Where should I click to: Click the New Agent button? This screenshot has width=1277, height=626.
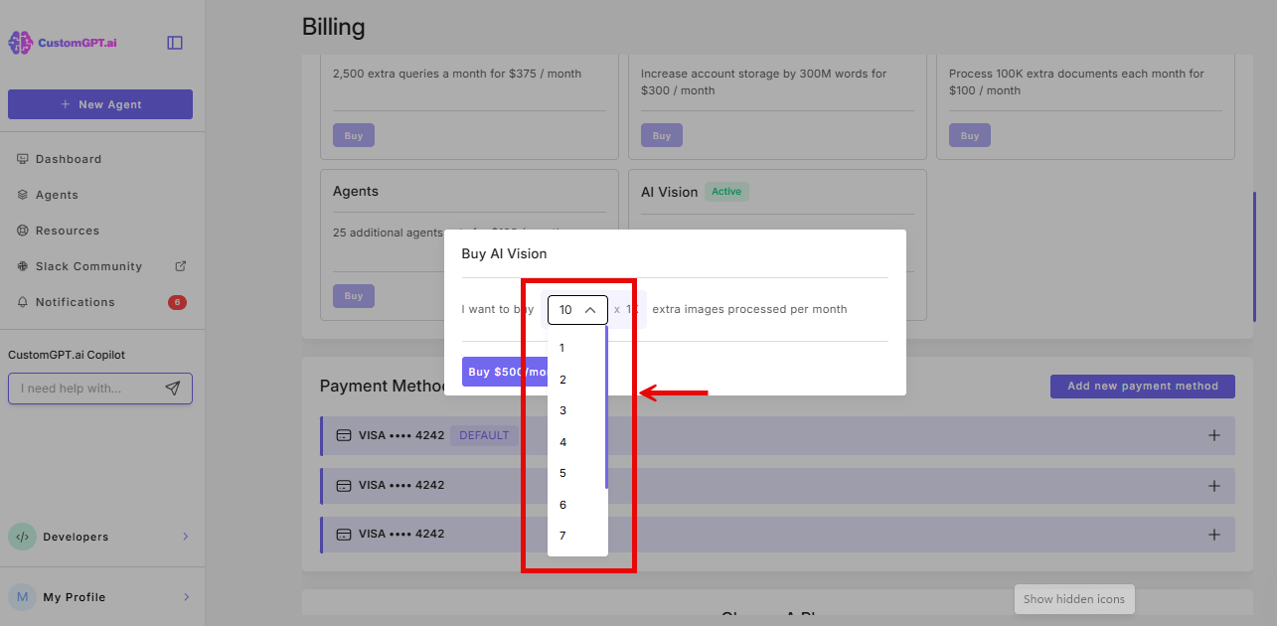(x=99, y=103)
